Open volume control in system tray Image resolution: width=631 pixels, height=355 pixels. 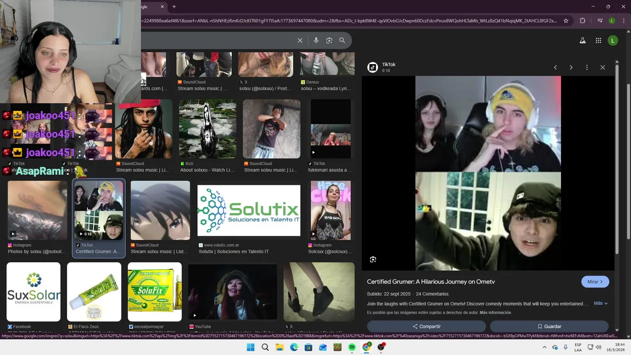click(598, 348)
